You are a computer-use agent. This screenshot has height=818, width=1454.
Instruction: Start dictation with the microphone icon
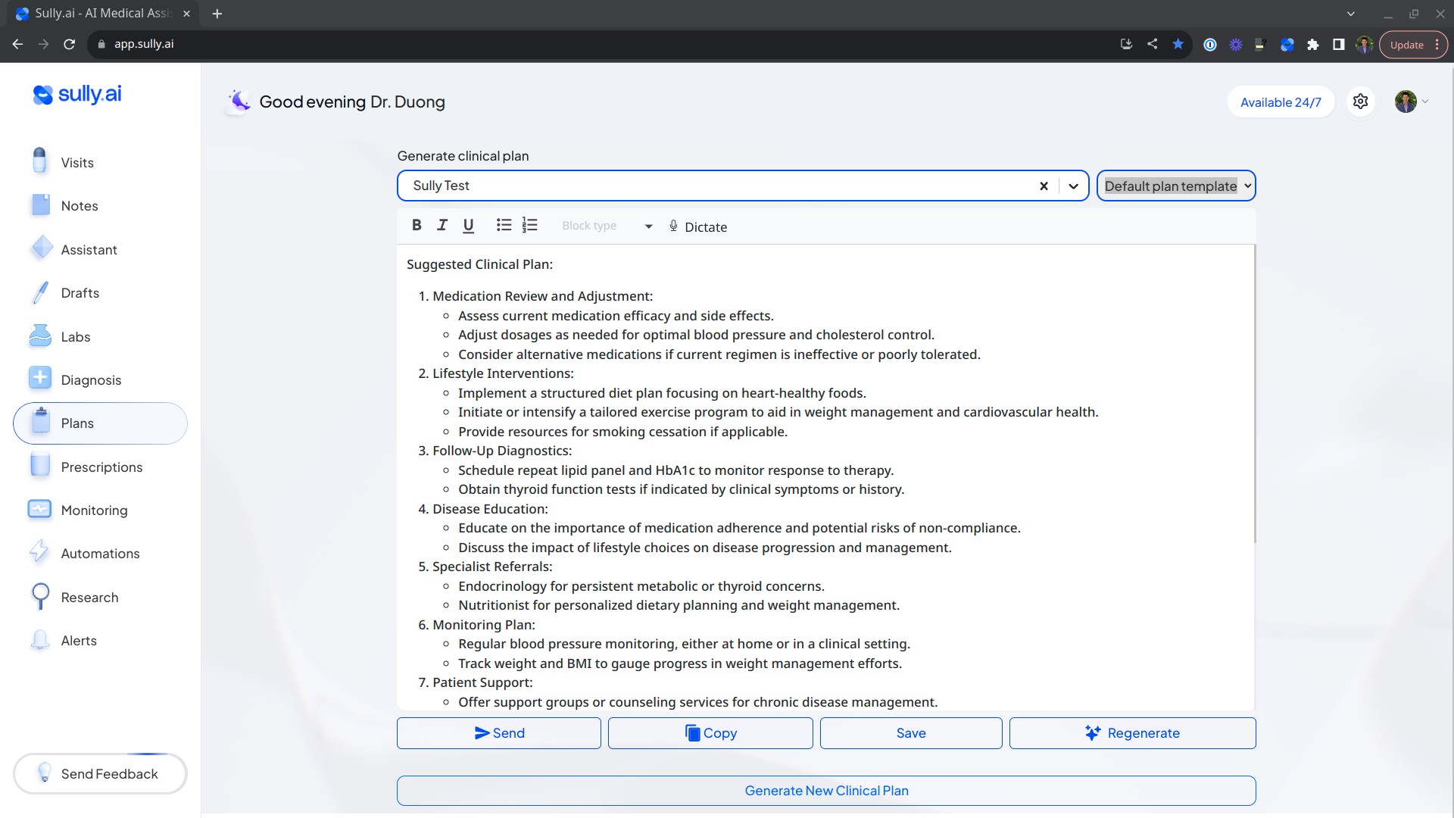(673, 226)
